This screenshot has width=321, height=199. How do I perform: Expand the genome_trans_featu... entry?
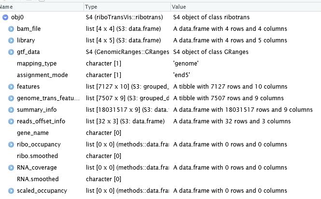point(11,98)
